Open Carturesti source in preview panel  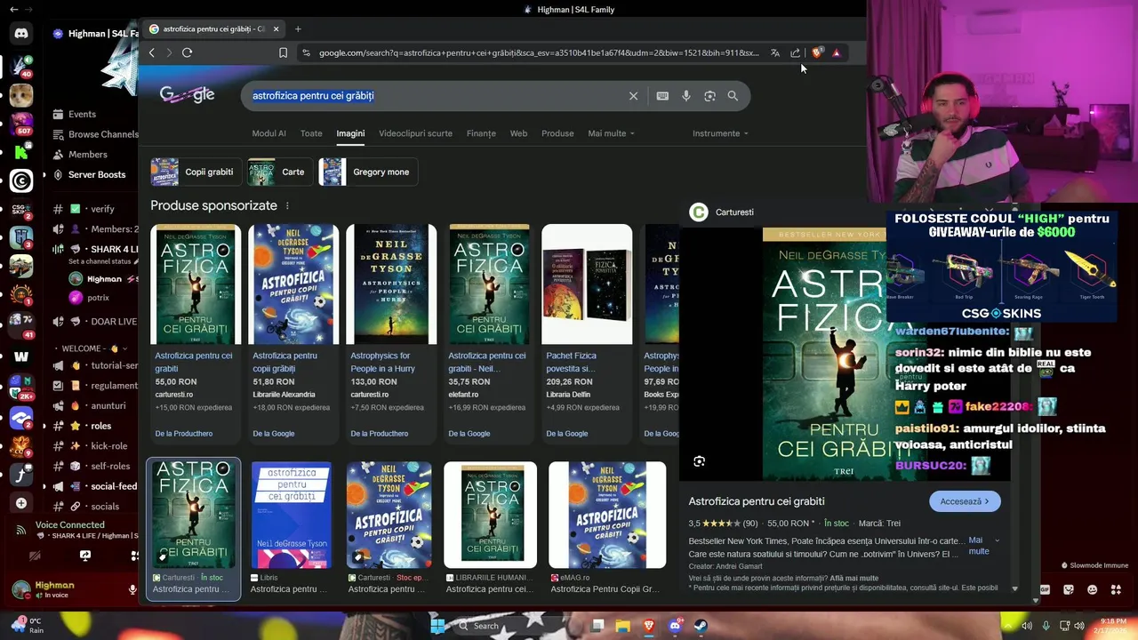point(722,212)
